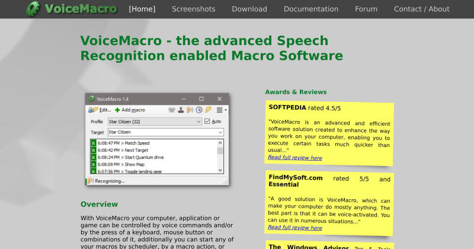The height and width of the screenshot is (249, 474).
Task: Click the R icon beside Start Quantum drive
Action: [x=94, y=157]
